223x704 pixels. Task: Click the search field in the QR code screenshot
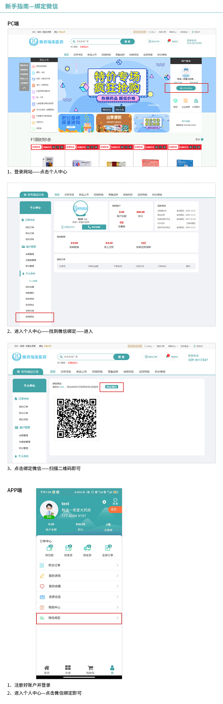86,357
